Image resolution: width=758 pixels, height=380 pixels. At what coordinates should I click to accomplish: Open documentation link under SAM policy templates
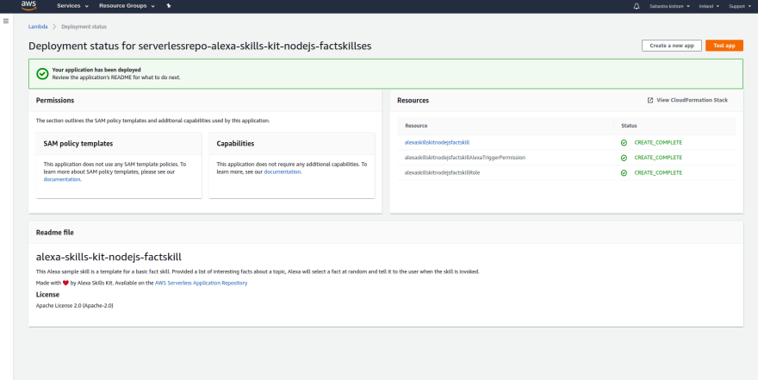click(x=62, y=179)
